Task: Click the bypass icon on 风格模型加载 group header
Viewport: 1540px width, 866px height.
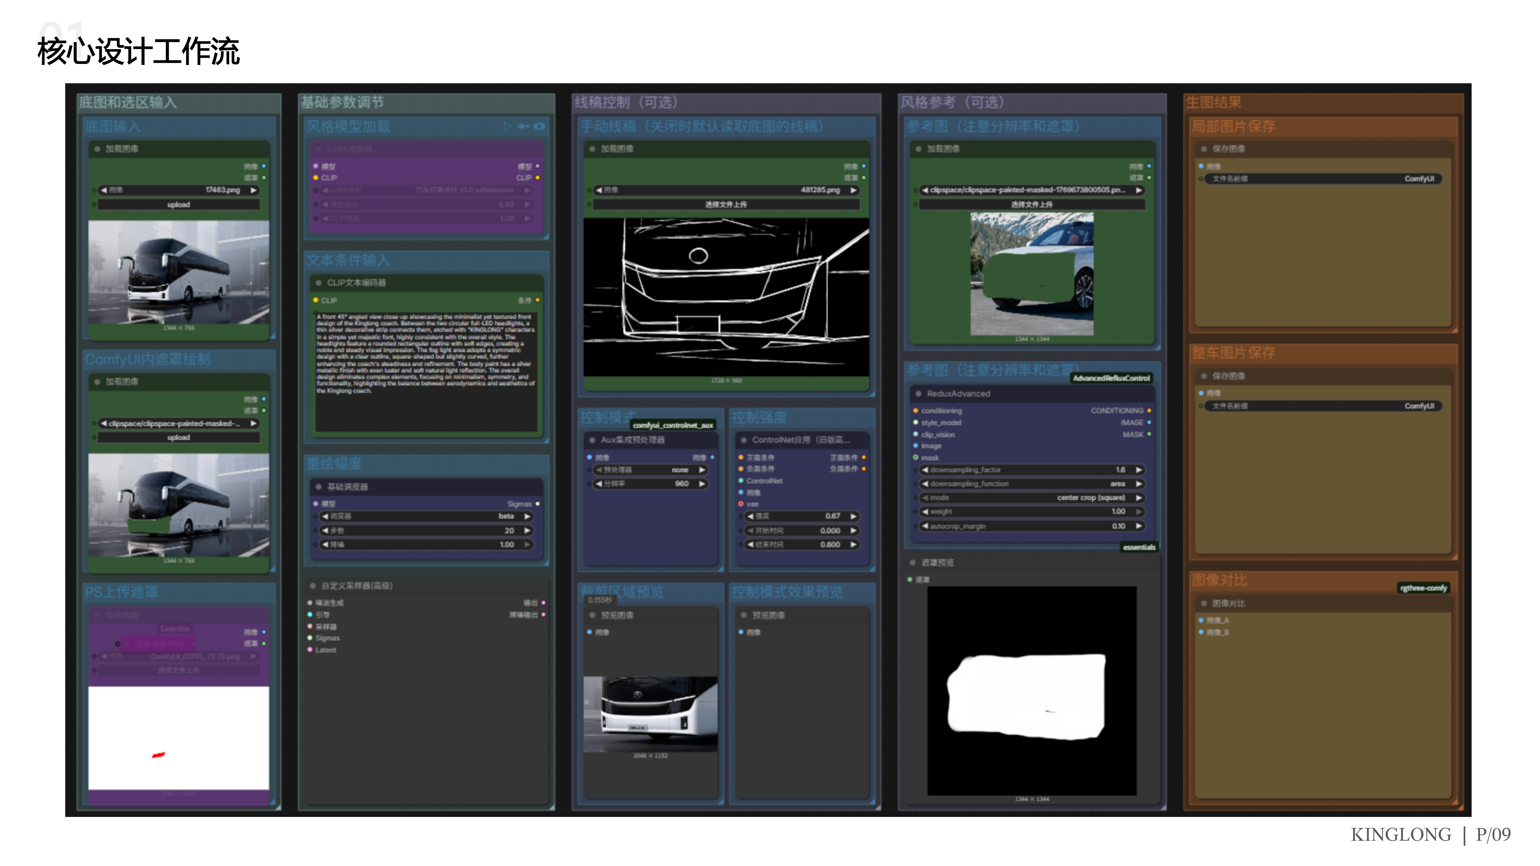Action: tap(523, 126)
